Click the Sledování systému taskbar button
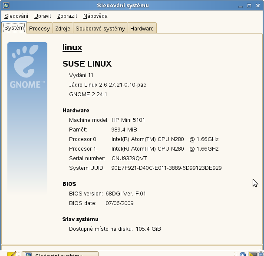The image size is (264, 256). pos(60,254)
